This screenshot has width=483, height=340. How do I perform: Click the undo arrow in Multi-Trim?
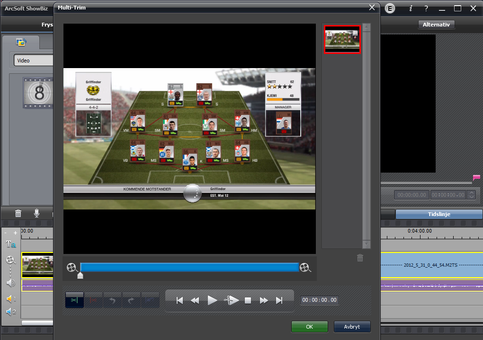(x=112, y=300)
